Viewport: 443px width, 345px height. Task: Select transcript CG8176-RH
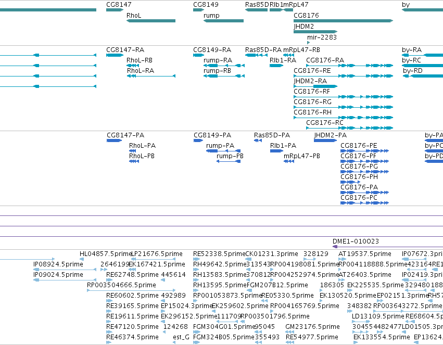pos(344,118)
